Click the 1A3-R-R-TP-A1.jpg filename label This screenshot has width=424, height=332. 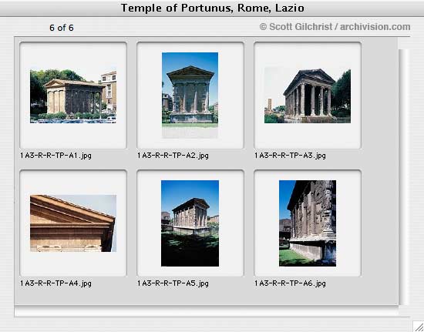56,156
